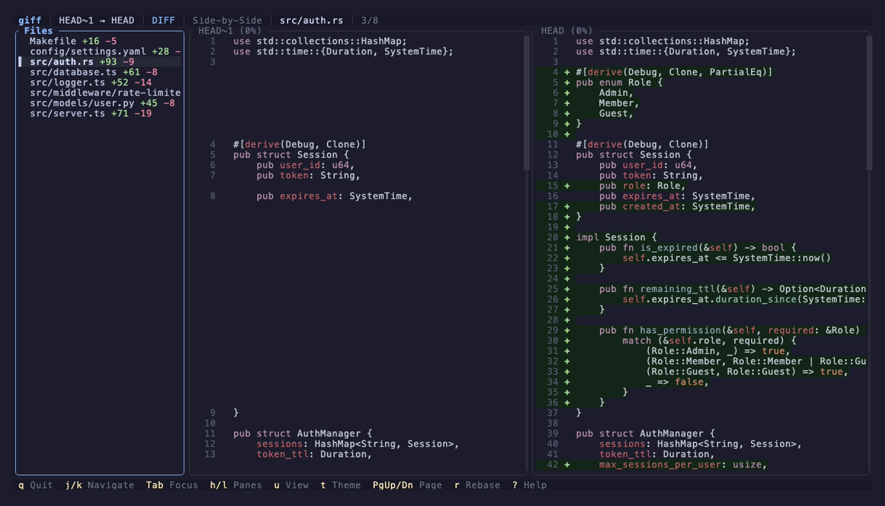Click 'impl Session {' line in HEAD pane
885x506 pixels.
[616, 237]
